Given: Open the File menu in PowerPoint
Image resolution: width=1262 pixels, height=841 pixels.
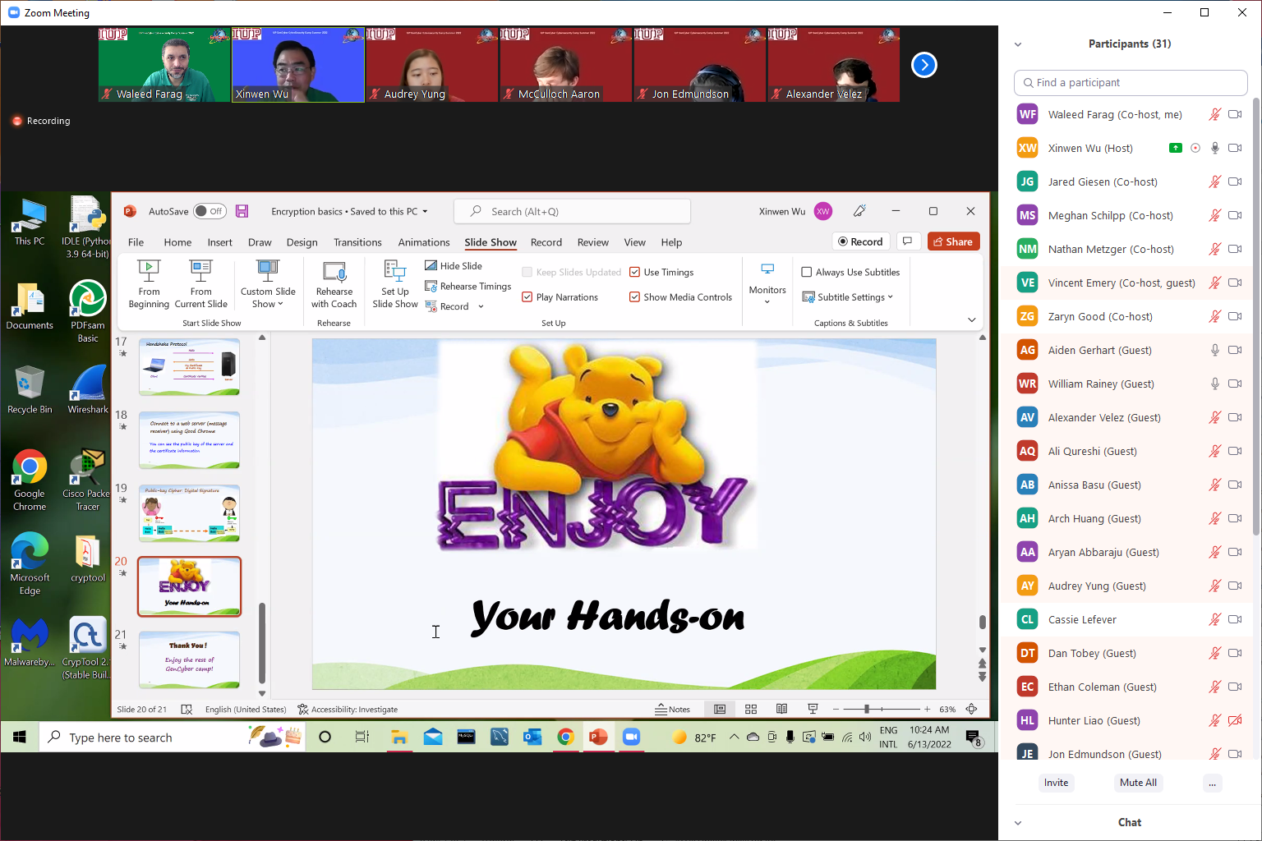Looking at the screenshot, I should click(x=136, y=242).
